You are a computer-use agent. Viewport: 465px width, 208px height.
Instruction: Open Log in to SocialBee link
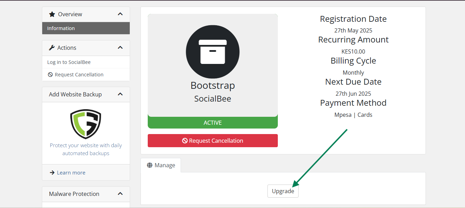click(69, 62)
